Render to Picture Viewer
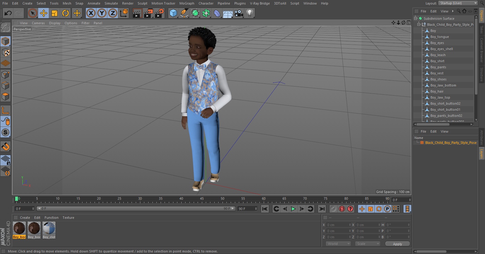 [148, 13]
